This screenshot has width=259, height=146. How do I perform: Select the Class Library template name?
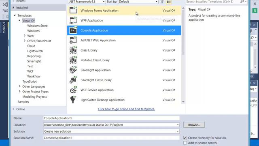(89, 50)
